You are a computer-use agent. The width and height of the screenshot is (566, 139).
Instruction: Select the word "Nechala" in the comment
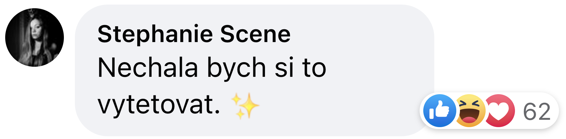click(x=148, y=68)
